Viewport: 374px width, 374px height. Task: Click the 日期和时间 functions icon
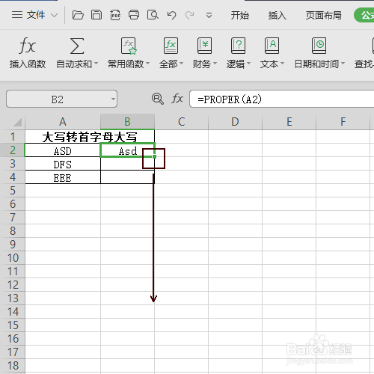pyautogui.click(x=319, y=46)
